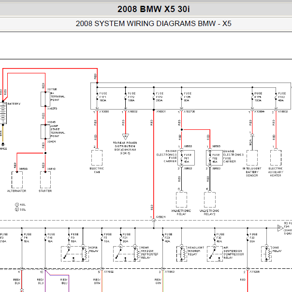Screen dimensions: 292x292
Task: Select the '2008 SYSTEM WIRING DIAGRAMS BMW - X5' heading
Action: pyautogui.click(x=154, y=24)
